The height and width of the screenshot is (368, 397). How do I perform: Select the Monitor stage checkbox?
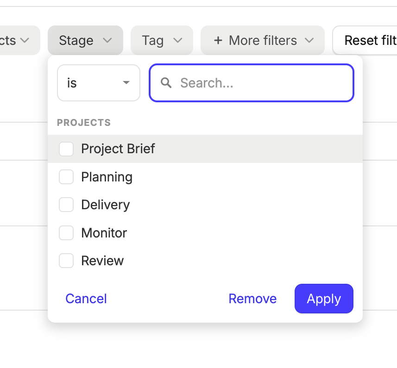click(66, 233)
